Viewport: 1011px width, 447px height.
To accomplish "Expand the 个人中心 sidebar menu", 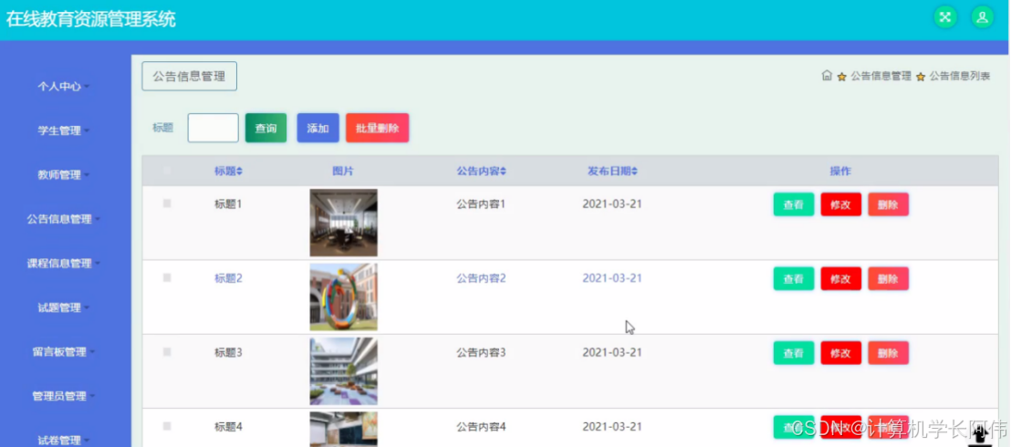I will coord(63,87).
